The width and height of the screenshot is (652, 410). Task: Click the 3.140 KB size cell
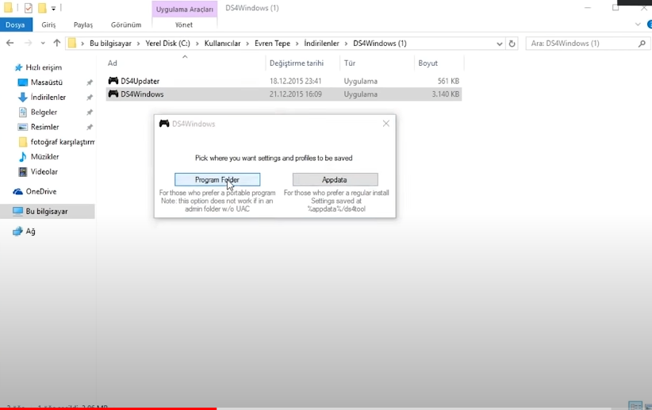point(445,94)
